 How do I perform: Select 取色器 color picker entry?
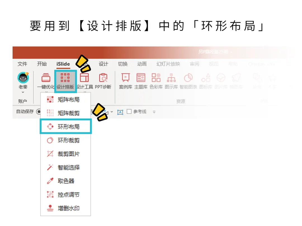[x=66, y=181]
